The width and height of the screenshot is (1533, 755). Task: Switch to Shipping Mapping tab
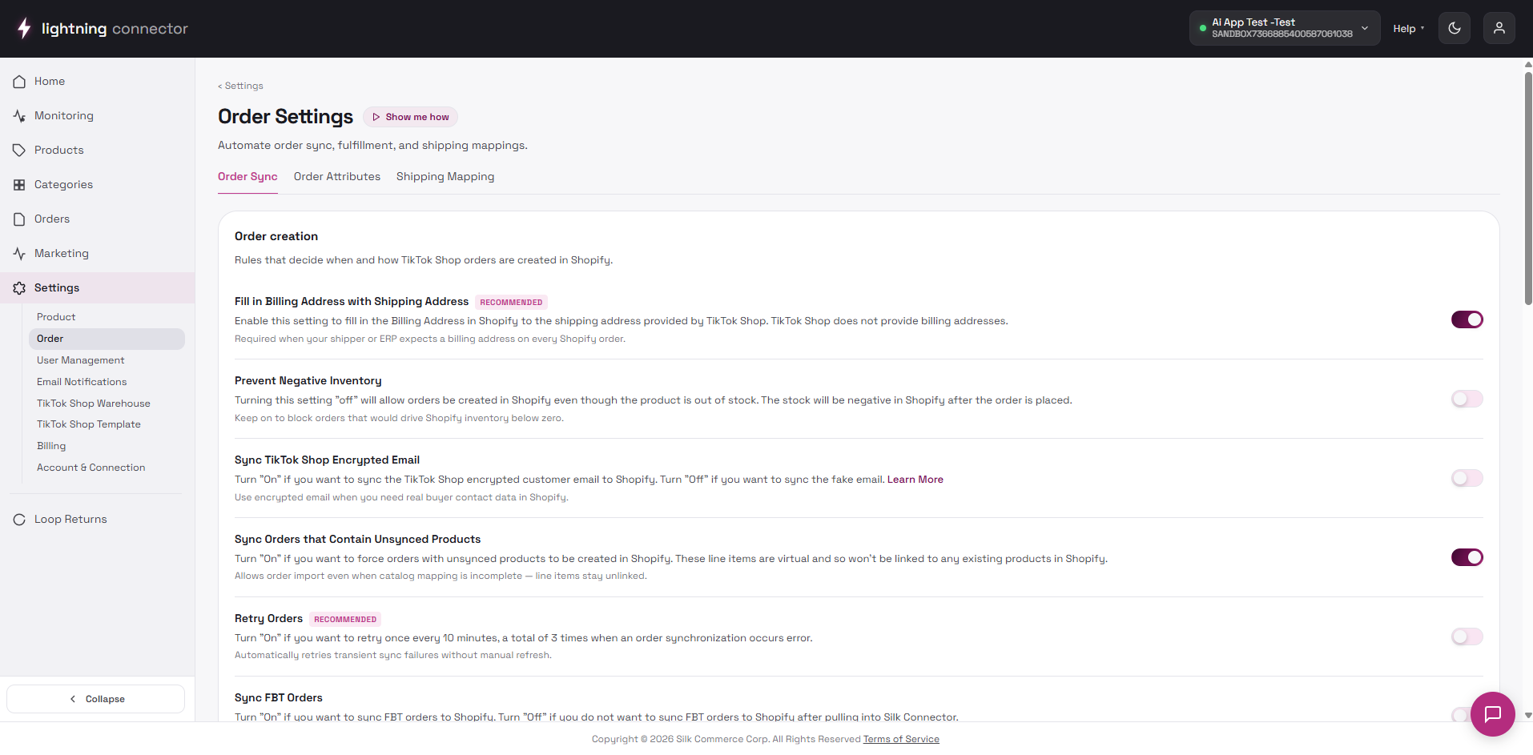click(445, 177)
